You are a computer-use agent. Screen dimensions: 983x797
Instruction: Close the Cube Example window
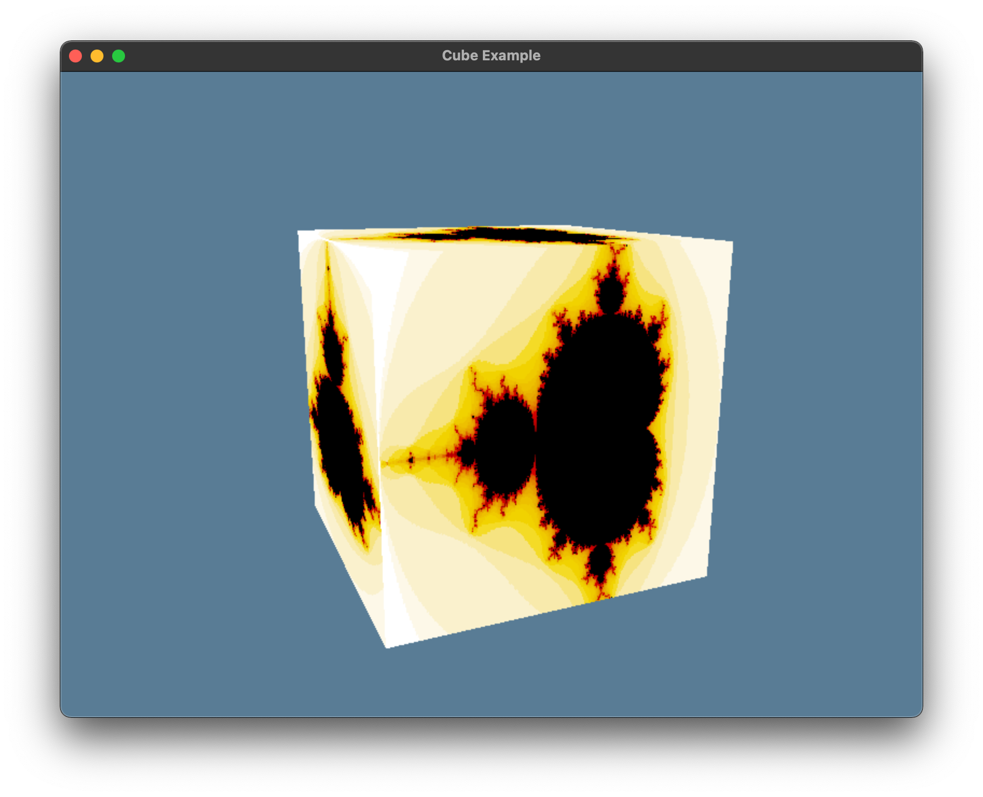pyautogui.click(x=75, y=56)
